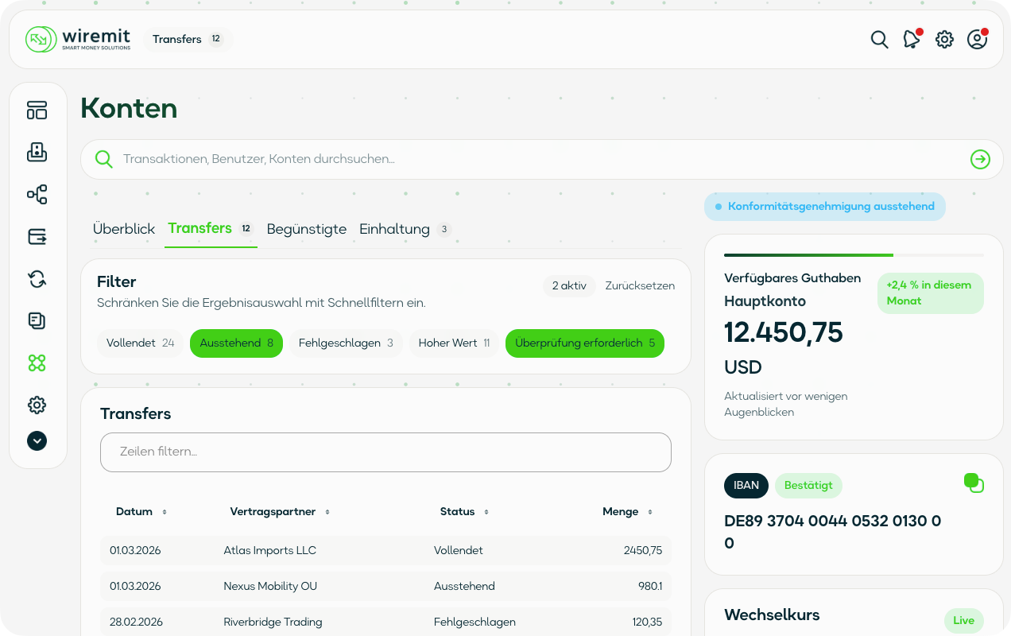1011x636 pixels.
Task: Select the Atlas Imports LLC row
Action: 385,550
